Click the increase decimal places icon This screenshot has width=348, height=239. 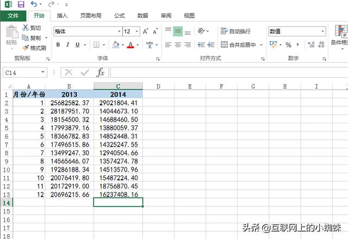click(x=312, y=45)
